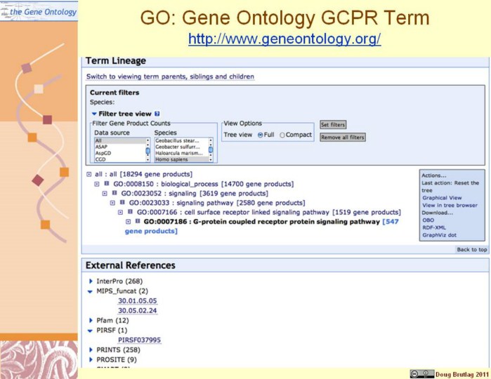Click the info icon beside GO:0023033 signaling pathway
The width and height of the screenshot is (491, 379).
[x=122, y=203]
